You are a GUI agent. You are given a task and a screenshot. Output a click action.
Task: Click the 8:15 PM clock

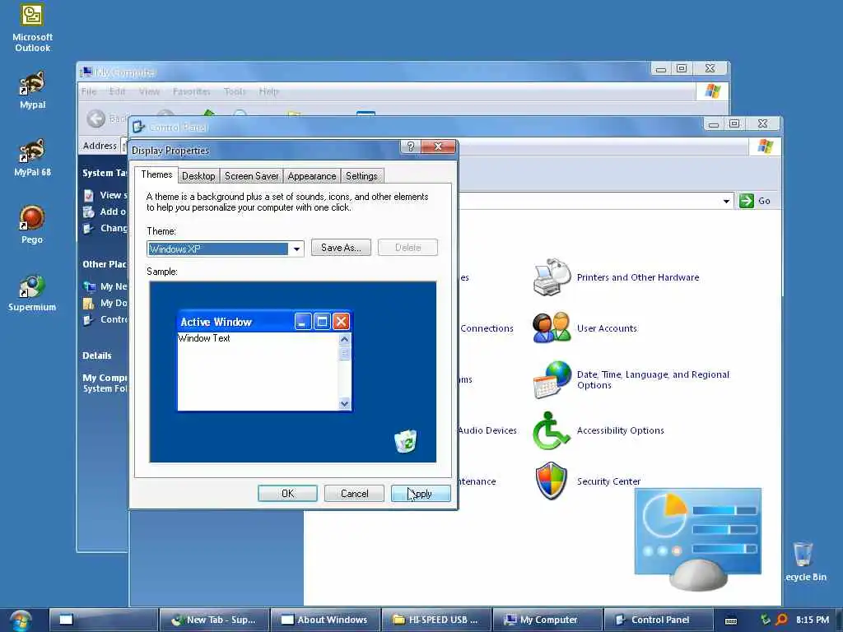pos(813,620)
